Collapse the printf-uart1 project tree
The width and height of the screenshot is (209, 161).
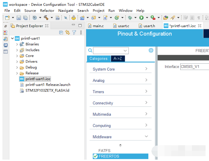coord(12,38)
